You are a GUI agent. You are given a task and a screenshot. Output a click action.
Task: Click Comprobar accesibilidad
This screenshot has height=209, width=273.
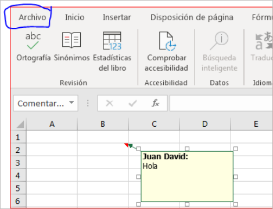pyautogui.click(x=166, y=52)
